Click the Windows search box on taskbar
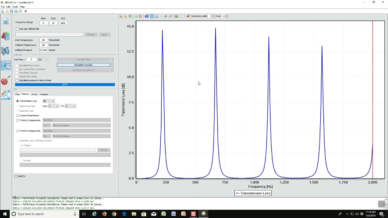 pos(44,214)
